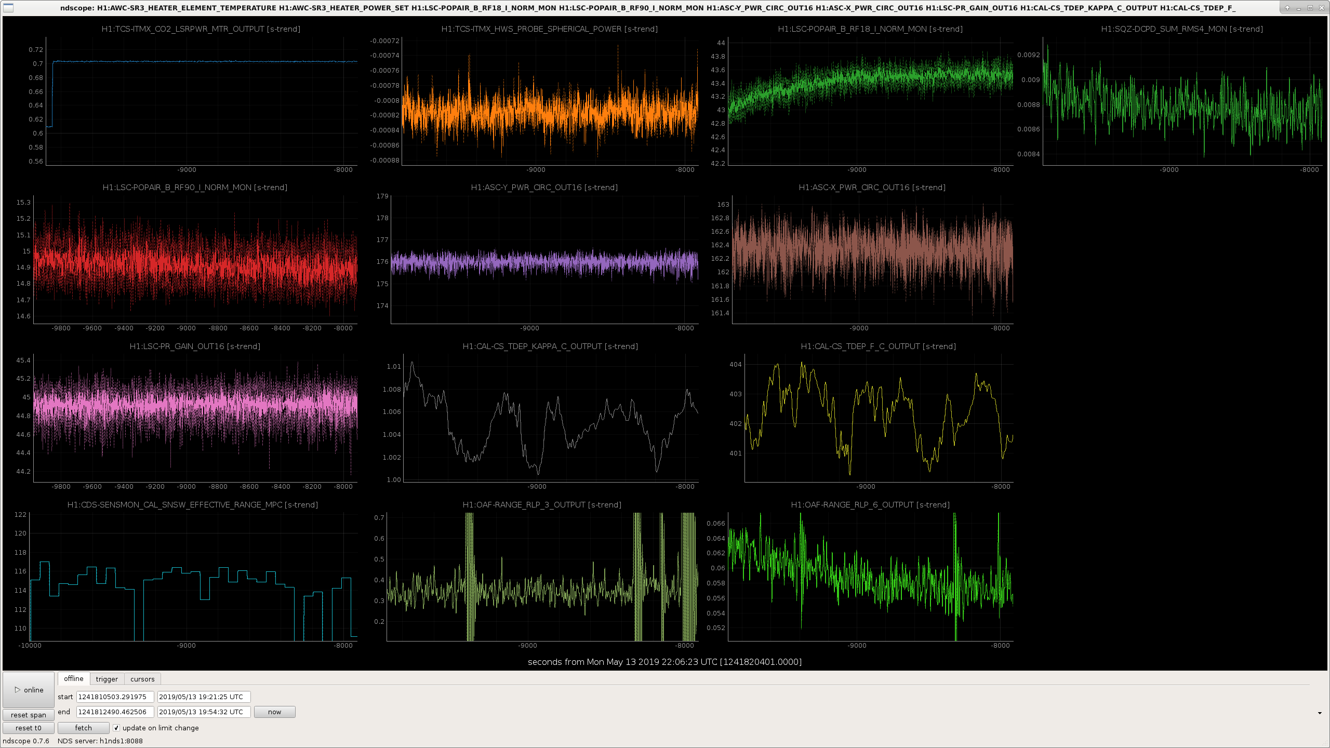Click the 'end' label in offline tab

64,712
